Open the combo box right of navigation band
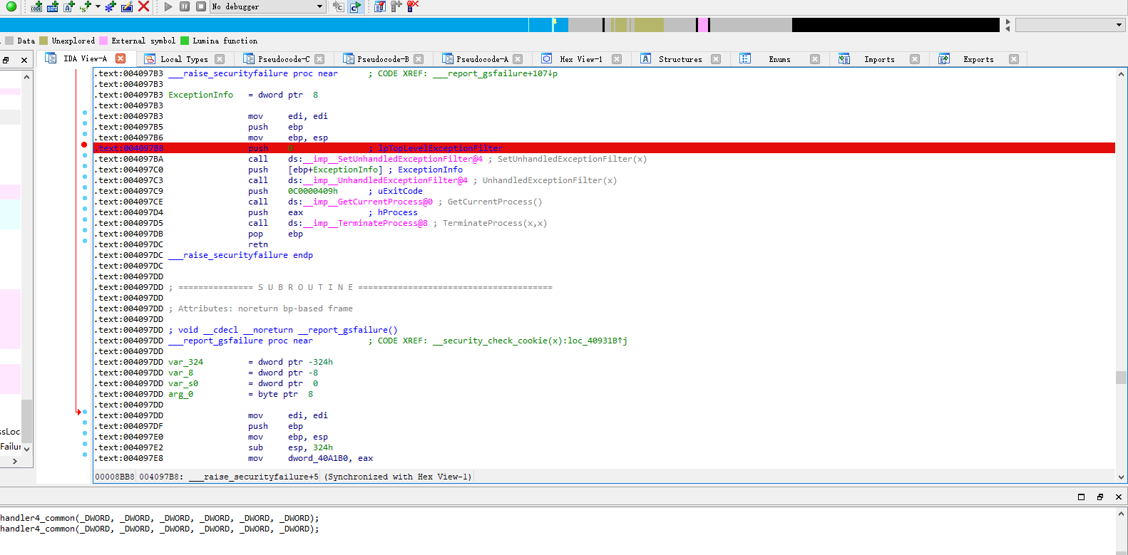 coord(1070,25)
